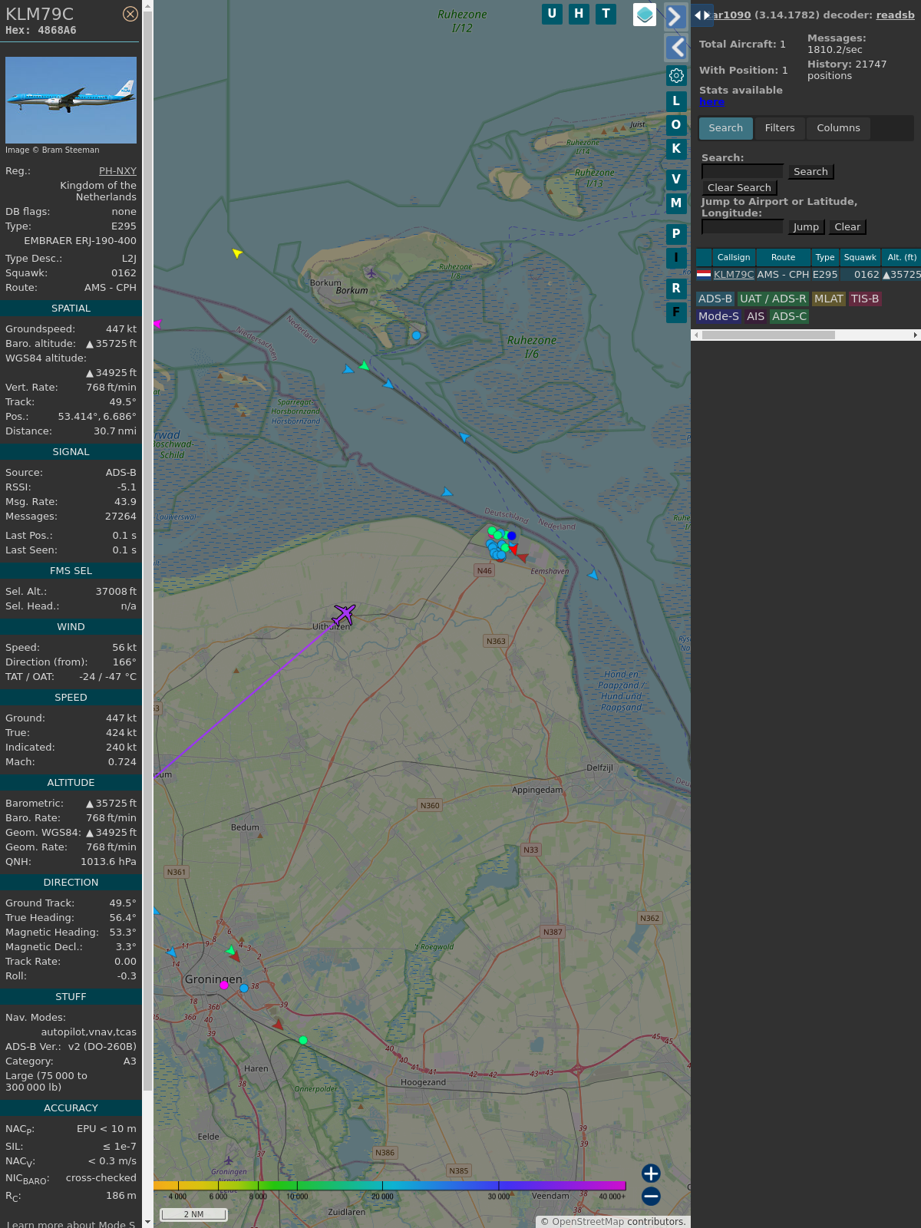
Task: Toggle the ADS-B source legend
Action: tap(715, 299)
